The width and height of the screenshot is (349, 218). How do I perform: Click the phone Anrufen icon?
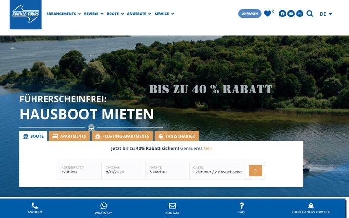[35, 206]
